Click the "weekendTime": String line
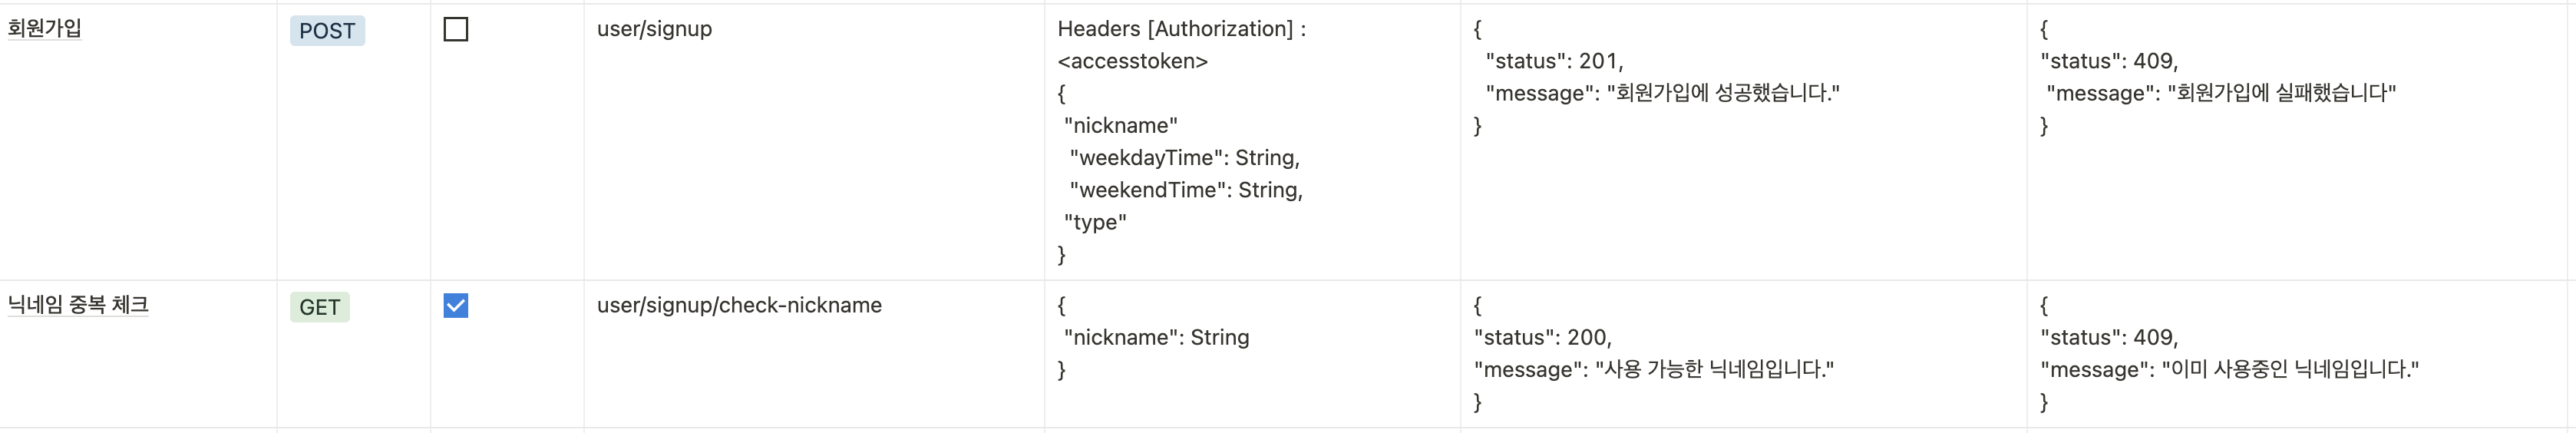The height and width of the screenshot is (433, 2576). (1186, 190)
